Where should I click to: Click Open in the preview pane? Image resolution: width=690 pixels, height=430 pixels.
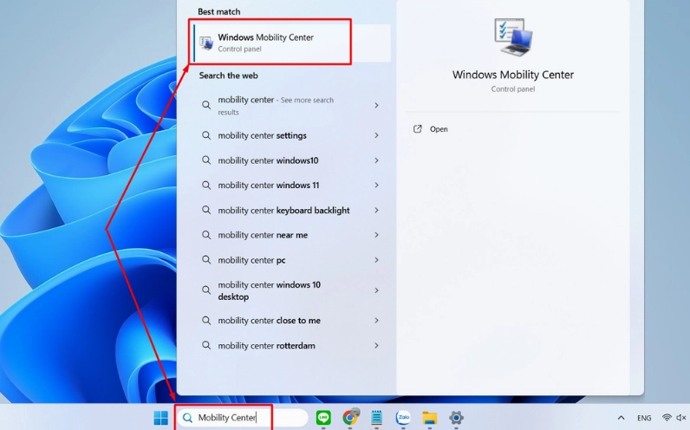(x=439, y=129)
